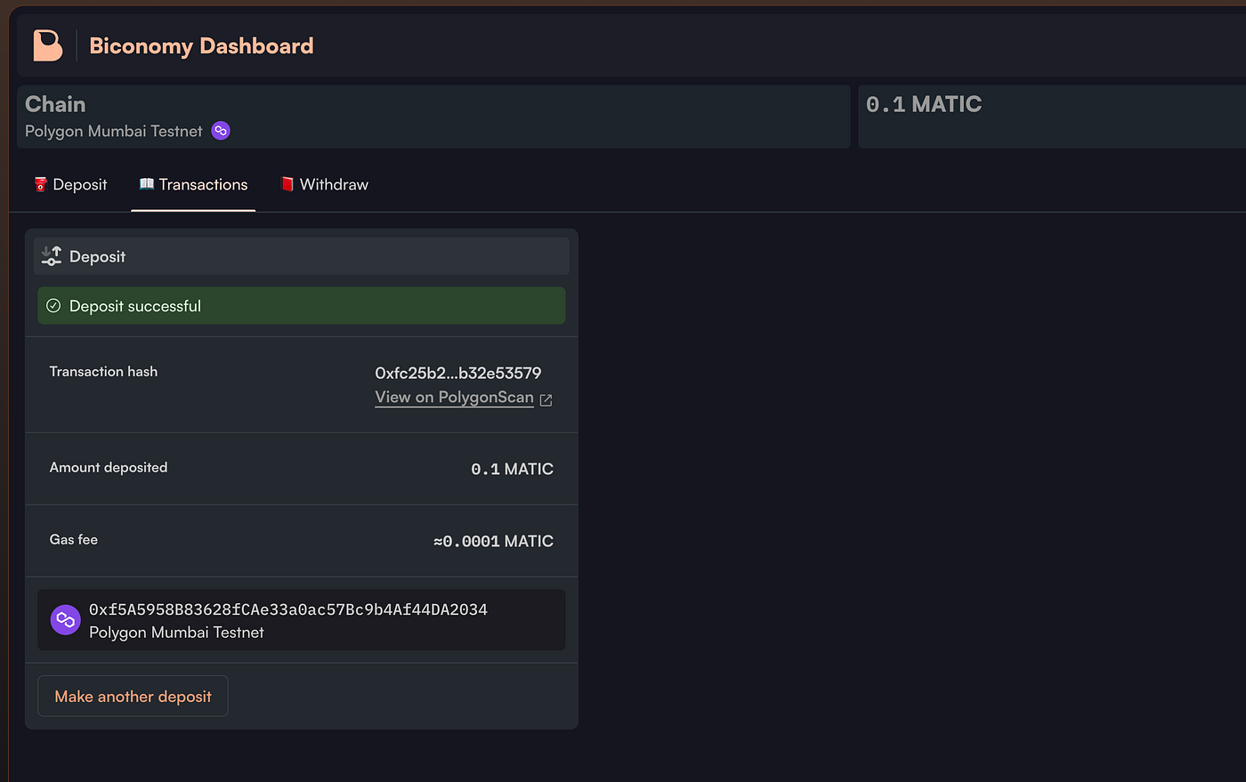1246x782 pixels.
Task: Click the external link icon after View on PolygonScan
Action: (546, 400)
